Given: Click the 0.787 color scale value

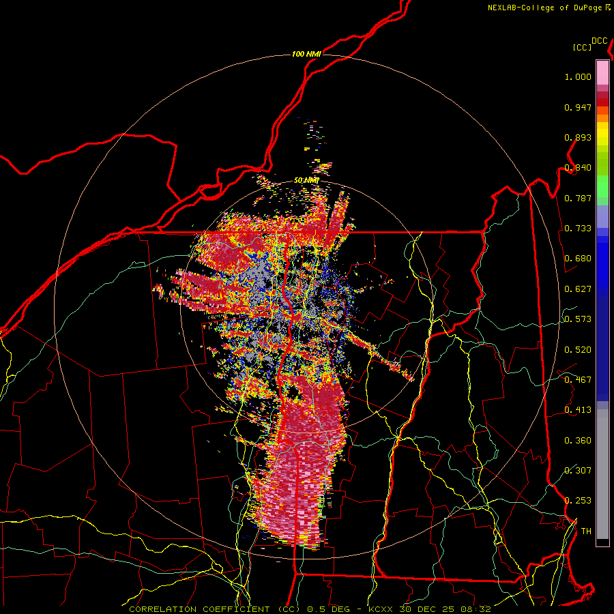Looking at the screenshot, I should 578,198.
